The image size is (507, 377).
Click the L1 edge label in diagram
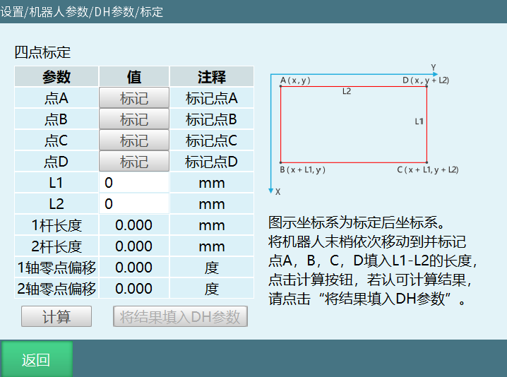(419, 121)
